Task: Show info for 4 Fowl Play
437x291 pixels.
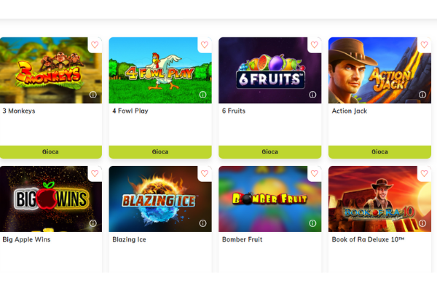Action: coord(203,95)
